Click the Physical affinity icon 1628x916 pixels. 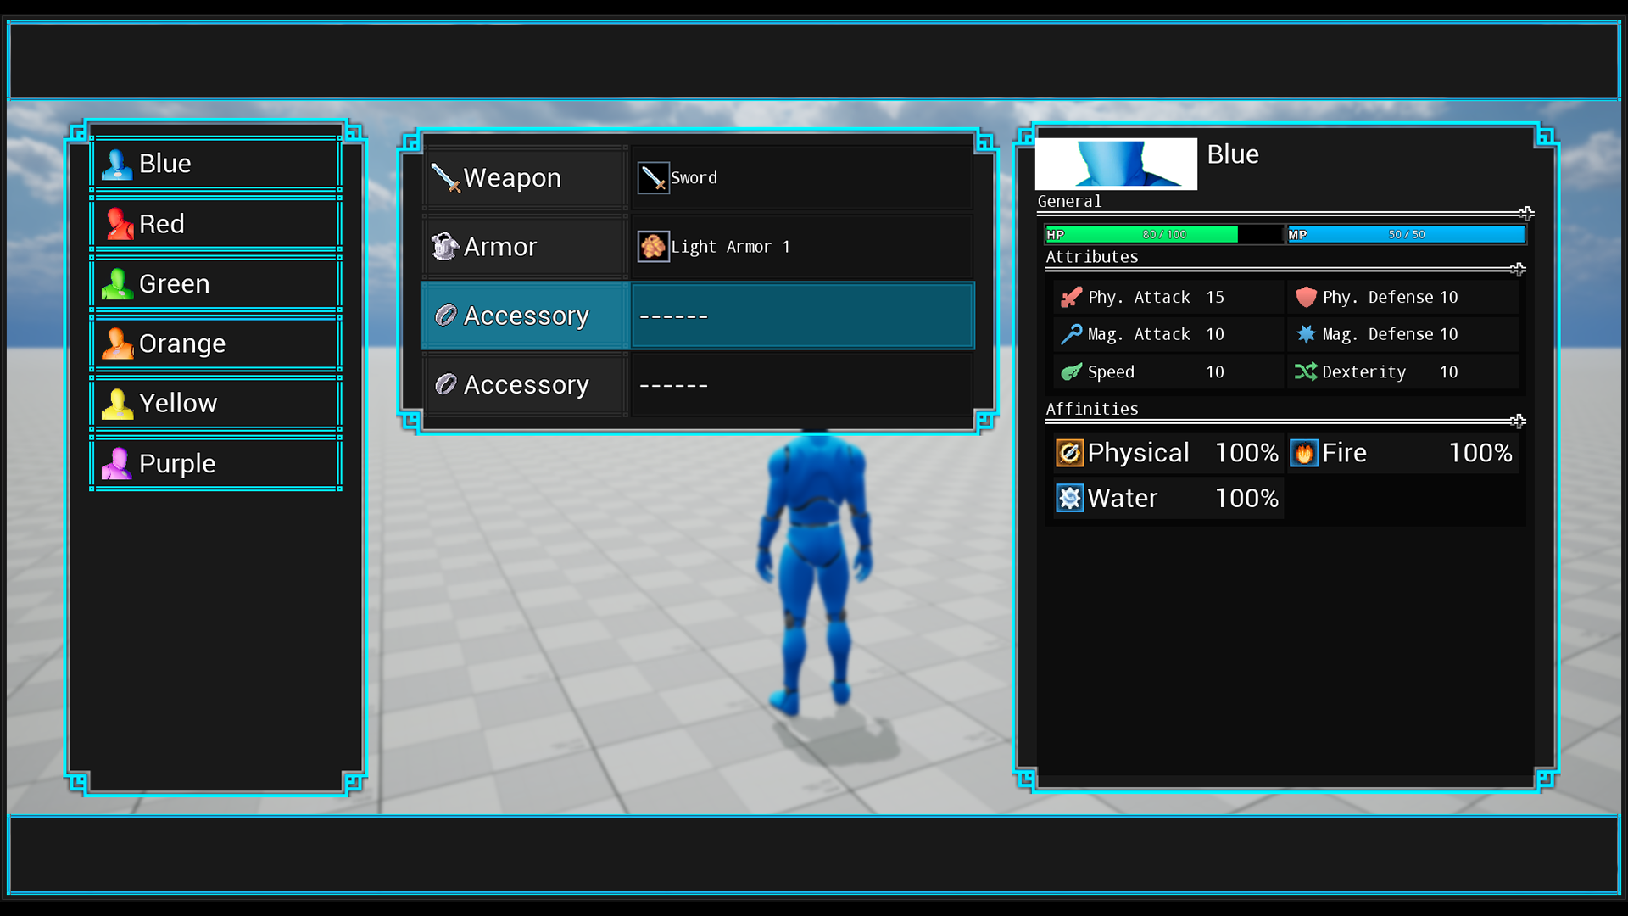(x=1070, y=453)
